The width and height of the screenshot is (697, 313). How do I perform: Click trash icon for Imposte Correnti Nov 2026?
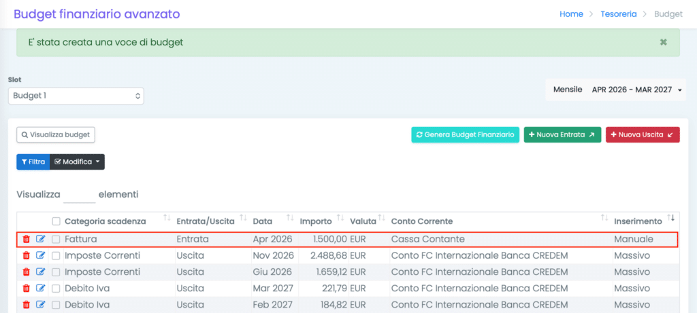[x=26, y=255]
